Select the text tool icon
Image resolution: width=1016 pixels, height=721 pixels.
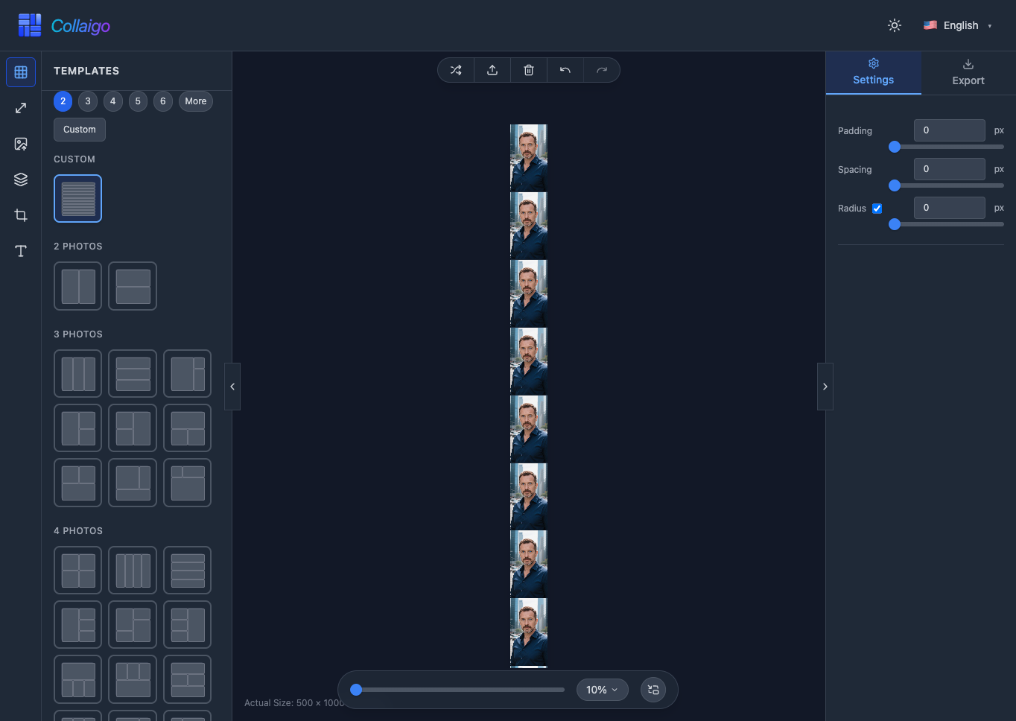[x=21, y=251]
